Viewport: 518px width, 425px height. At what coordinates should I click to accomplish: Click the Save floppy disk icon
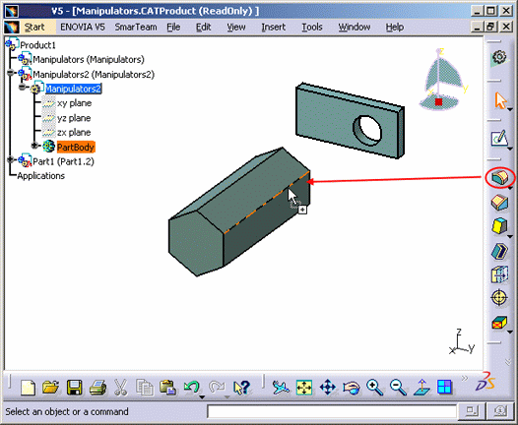(74, 388)
